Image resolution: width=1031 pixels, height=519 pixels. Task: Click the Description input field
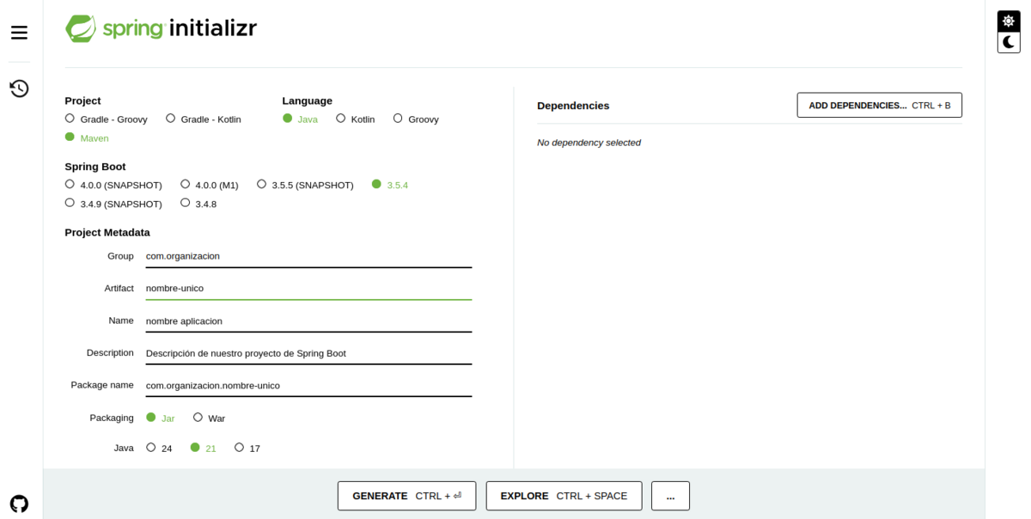click(308, 353)
